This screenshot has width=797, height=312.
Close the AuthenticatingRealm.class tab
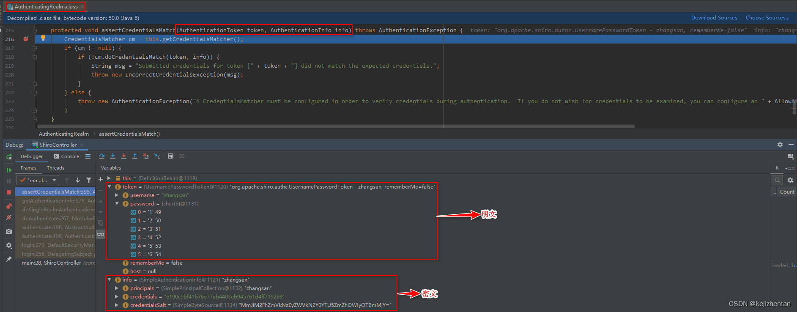(82, 7)
